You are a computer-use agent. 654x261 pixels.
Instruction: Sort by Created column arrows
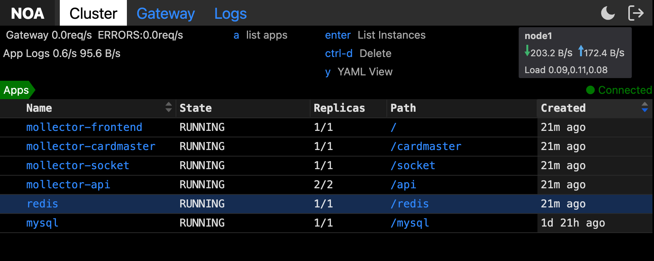coord(644,108)
